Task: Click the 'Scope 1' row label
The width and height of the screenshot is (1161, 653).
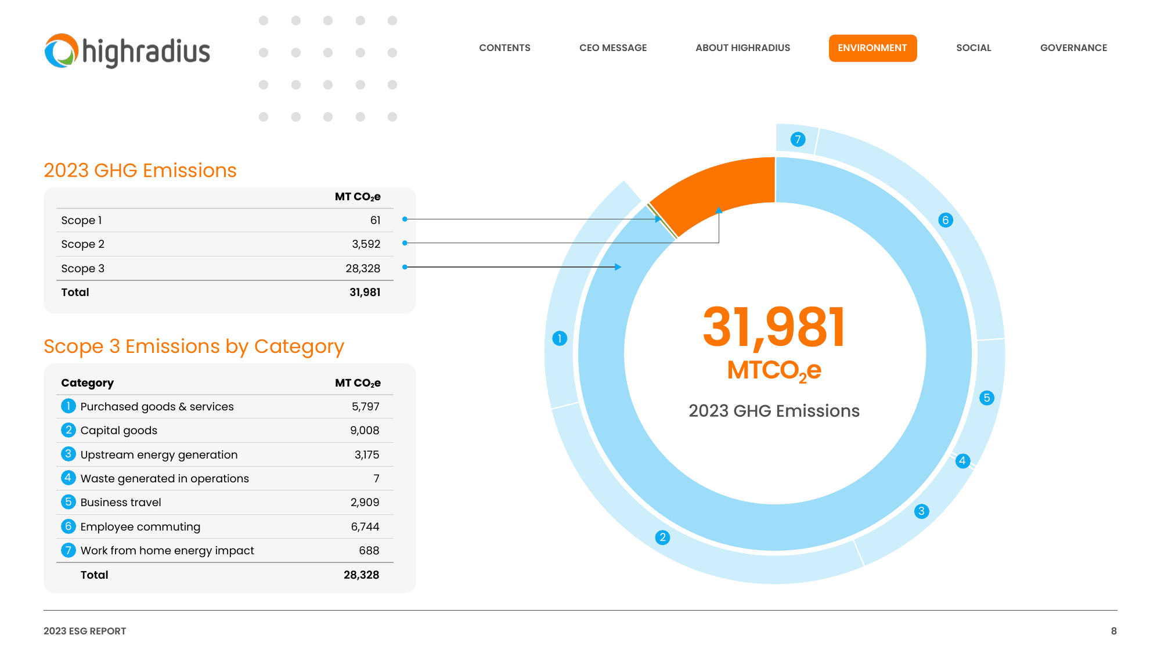Action: [x=81, y=221]
